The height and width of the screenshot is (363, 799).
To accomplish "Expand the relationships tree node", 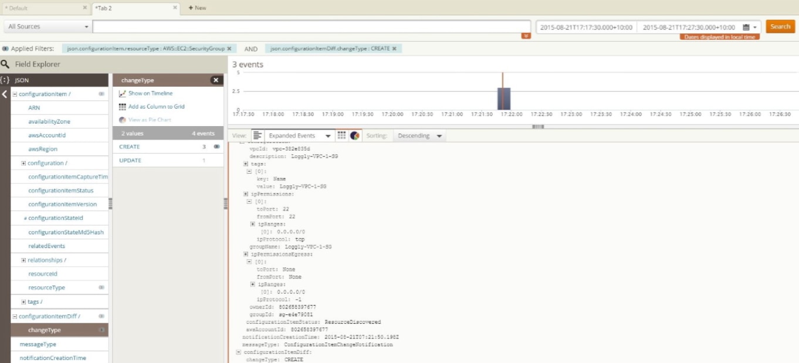I will click(23, 260).
